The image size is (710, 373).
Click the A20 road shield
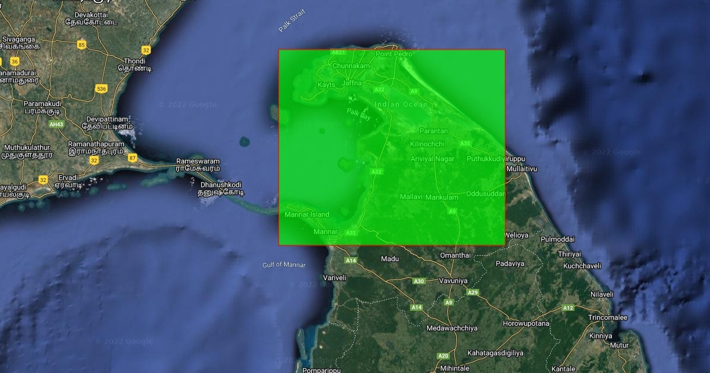[x=443, y=356]
